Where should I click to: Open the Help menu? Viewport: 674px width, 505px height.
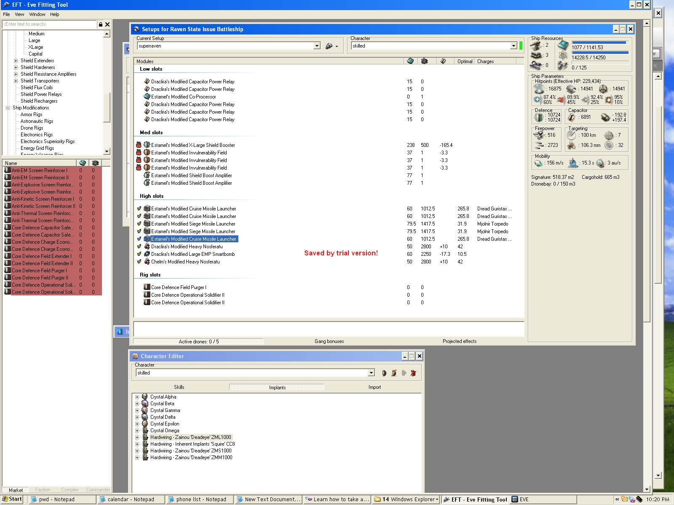coord(55,14)
